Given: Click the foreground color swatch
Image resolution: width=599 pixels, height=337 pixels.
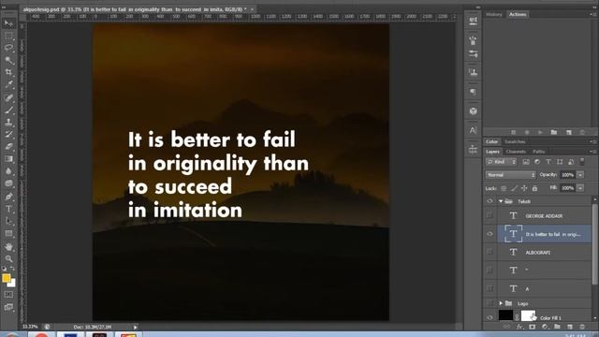Looking at the screenshot, I should point(7,278).
